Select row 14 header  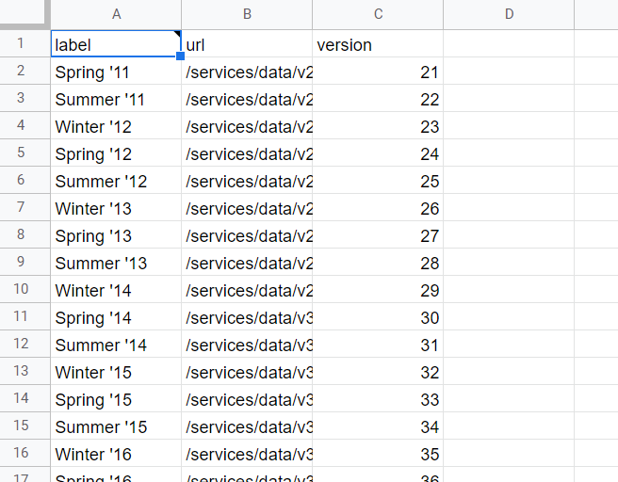coord(24,398)
